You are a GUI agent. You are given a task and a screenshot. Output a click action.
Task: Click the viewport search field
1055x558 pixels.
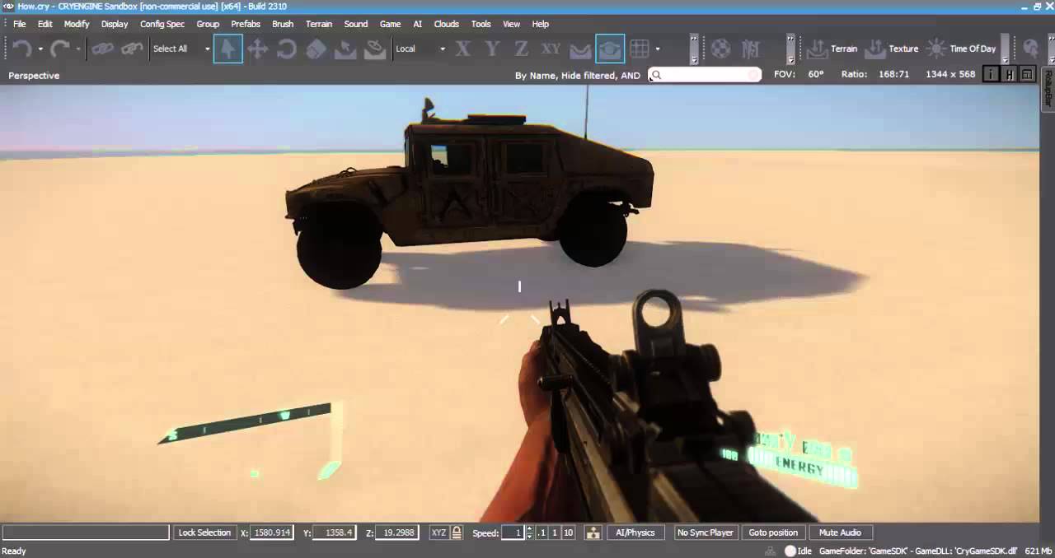[x=706, y=75]
